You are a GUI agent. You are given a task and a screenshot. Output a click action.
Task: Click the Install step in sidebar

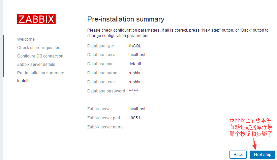coord(23,81)
